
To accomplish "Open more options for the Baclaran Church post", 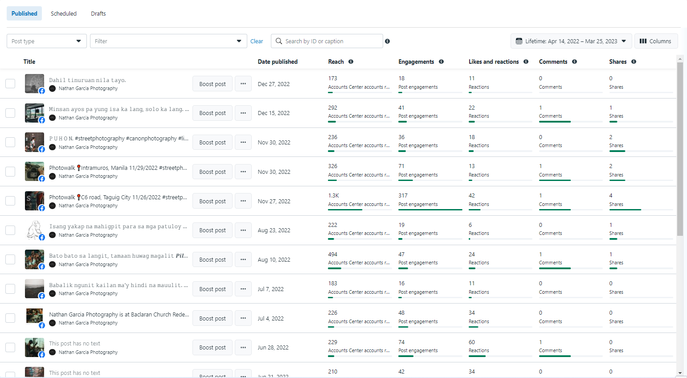I will pos(243,318).
